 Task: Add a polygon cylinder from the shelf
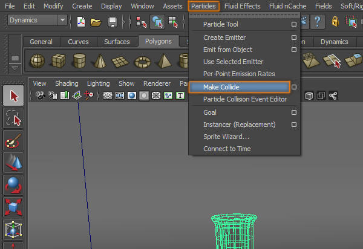point(79,61)
